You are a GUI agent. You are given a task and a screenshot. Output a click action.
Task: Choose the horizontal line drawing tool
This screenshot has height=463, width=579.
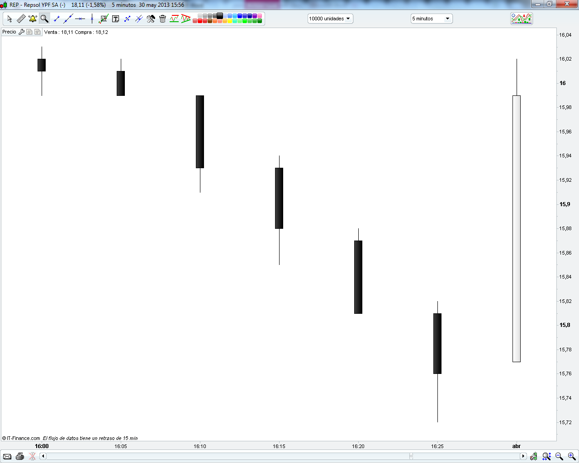(80, 19)
